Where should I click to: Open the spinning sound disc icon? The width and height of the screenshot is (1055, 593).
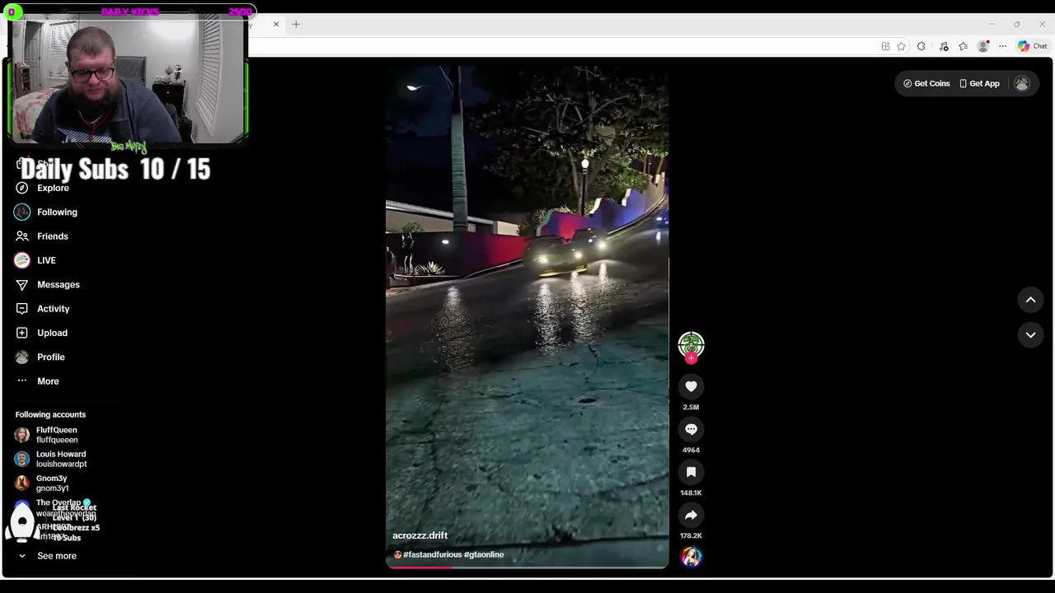click(x=691, y=558)
